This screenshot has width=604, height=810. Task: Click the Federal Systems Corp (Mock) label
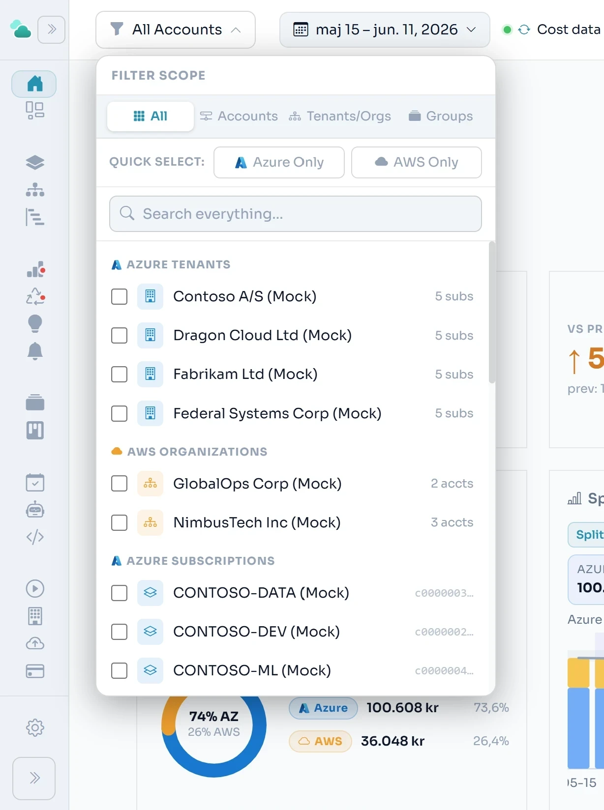(277, 413)
